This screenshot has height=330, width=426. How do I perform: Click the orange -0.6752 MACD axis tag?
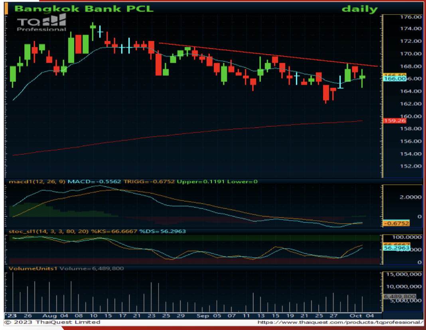396,223
